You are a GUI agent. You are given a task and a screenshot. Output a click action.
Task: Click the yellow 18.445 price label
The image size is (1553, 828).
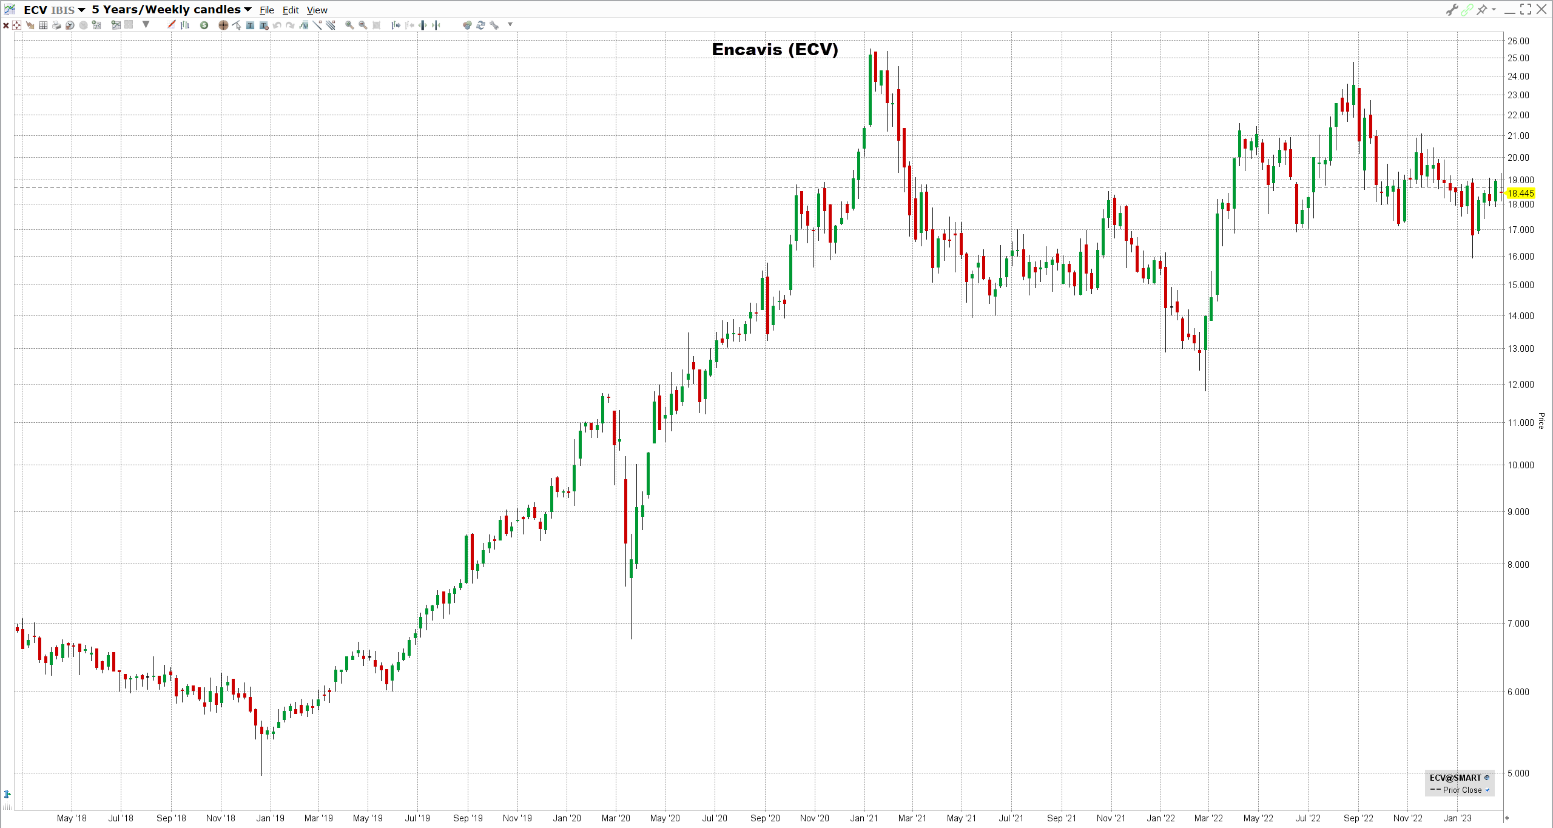coord(1520,194)
